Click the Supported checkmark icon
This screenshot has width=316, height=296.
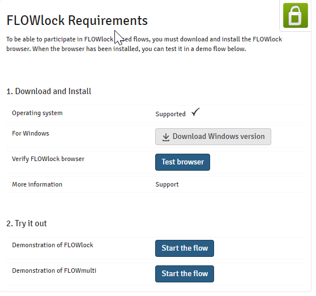pos(195,112)
